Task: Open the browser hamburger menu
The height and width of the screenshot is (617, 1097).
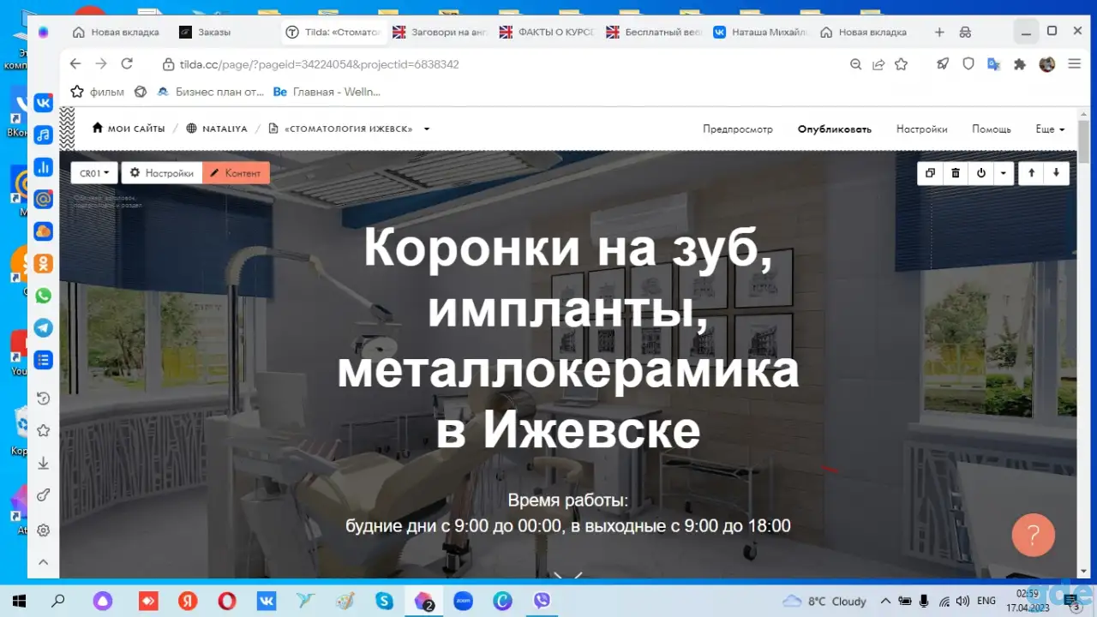Action: 1074,64
